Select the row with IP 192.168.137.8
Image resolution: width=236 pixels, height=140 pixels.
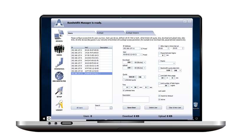92,66
